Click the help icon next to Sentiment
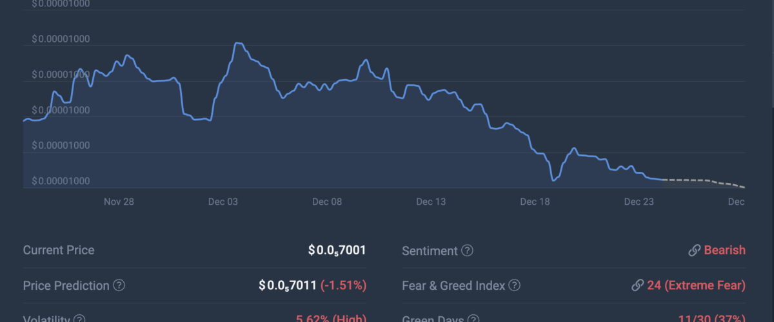This screenshot has height=322, width=774. [467, 251]
